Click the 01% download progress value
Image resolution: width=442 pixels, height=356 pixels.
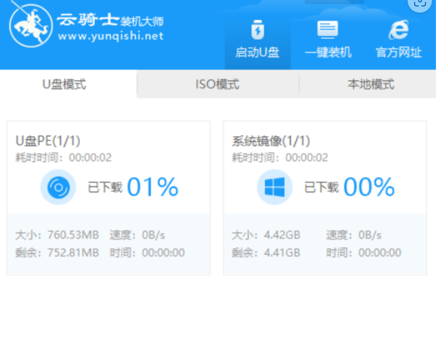pos(152,187)
